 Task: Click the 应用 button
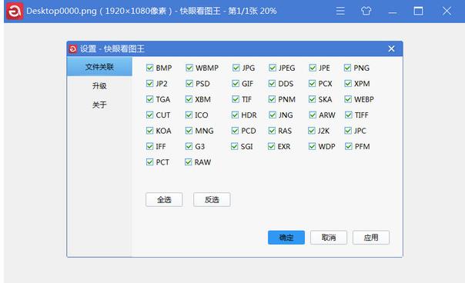click(371, 238)
